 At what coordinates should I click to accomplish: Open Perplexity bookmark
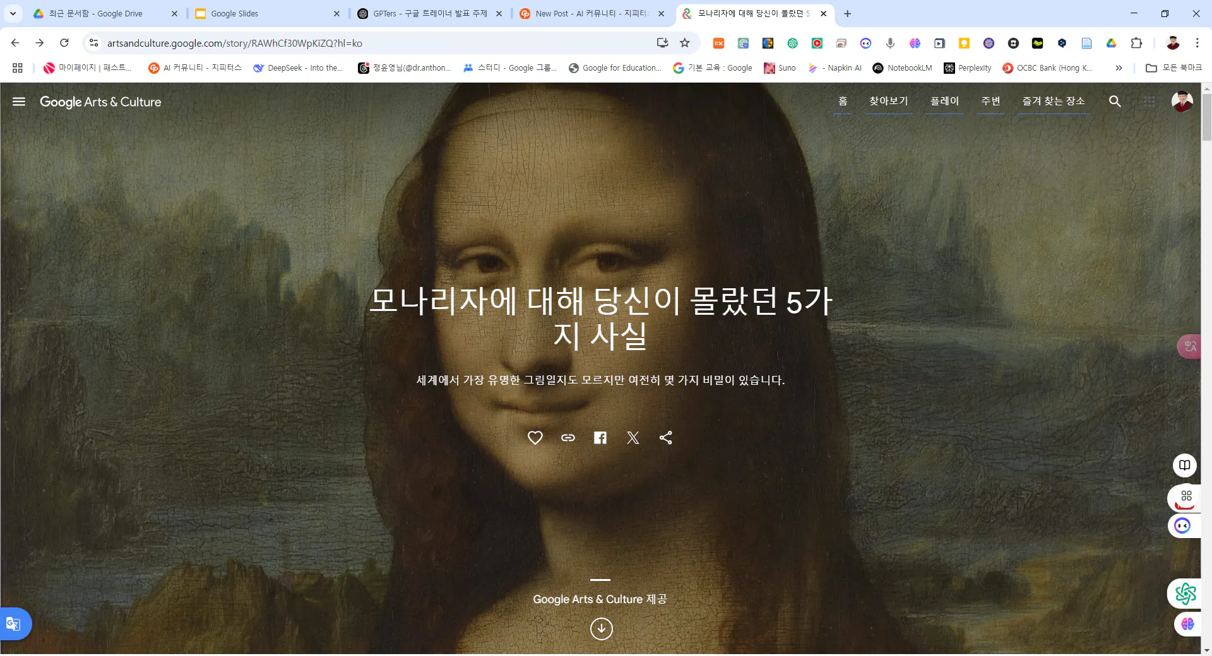(967, 68)
